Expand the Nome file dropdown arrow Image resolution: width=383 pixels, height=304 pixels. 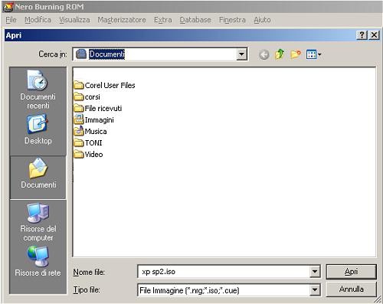point(315,272)
